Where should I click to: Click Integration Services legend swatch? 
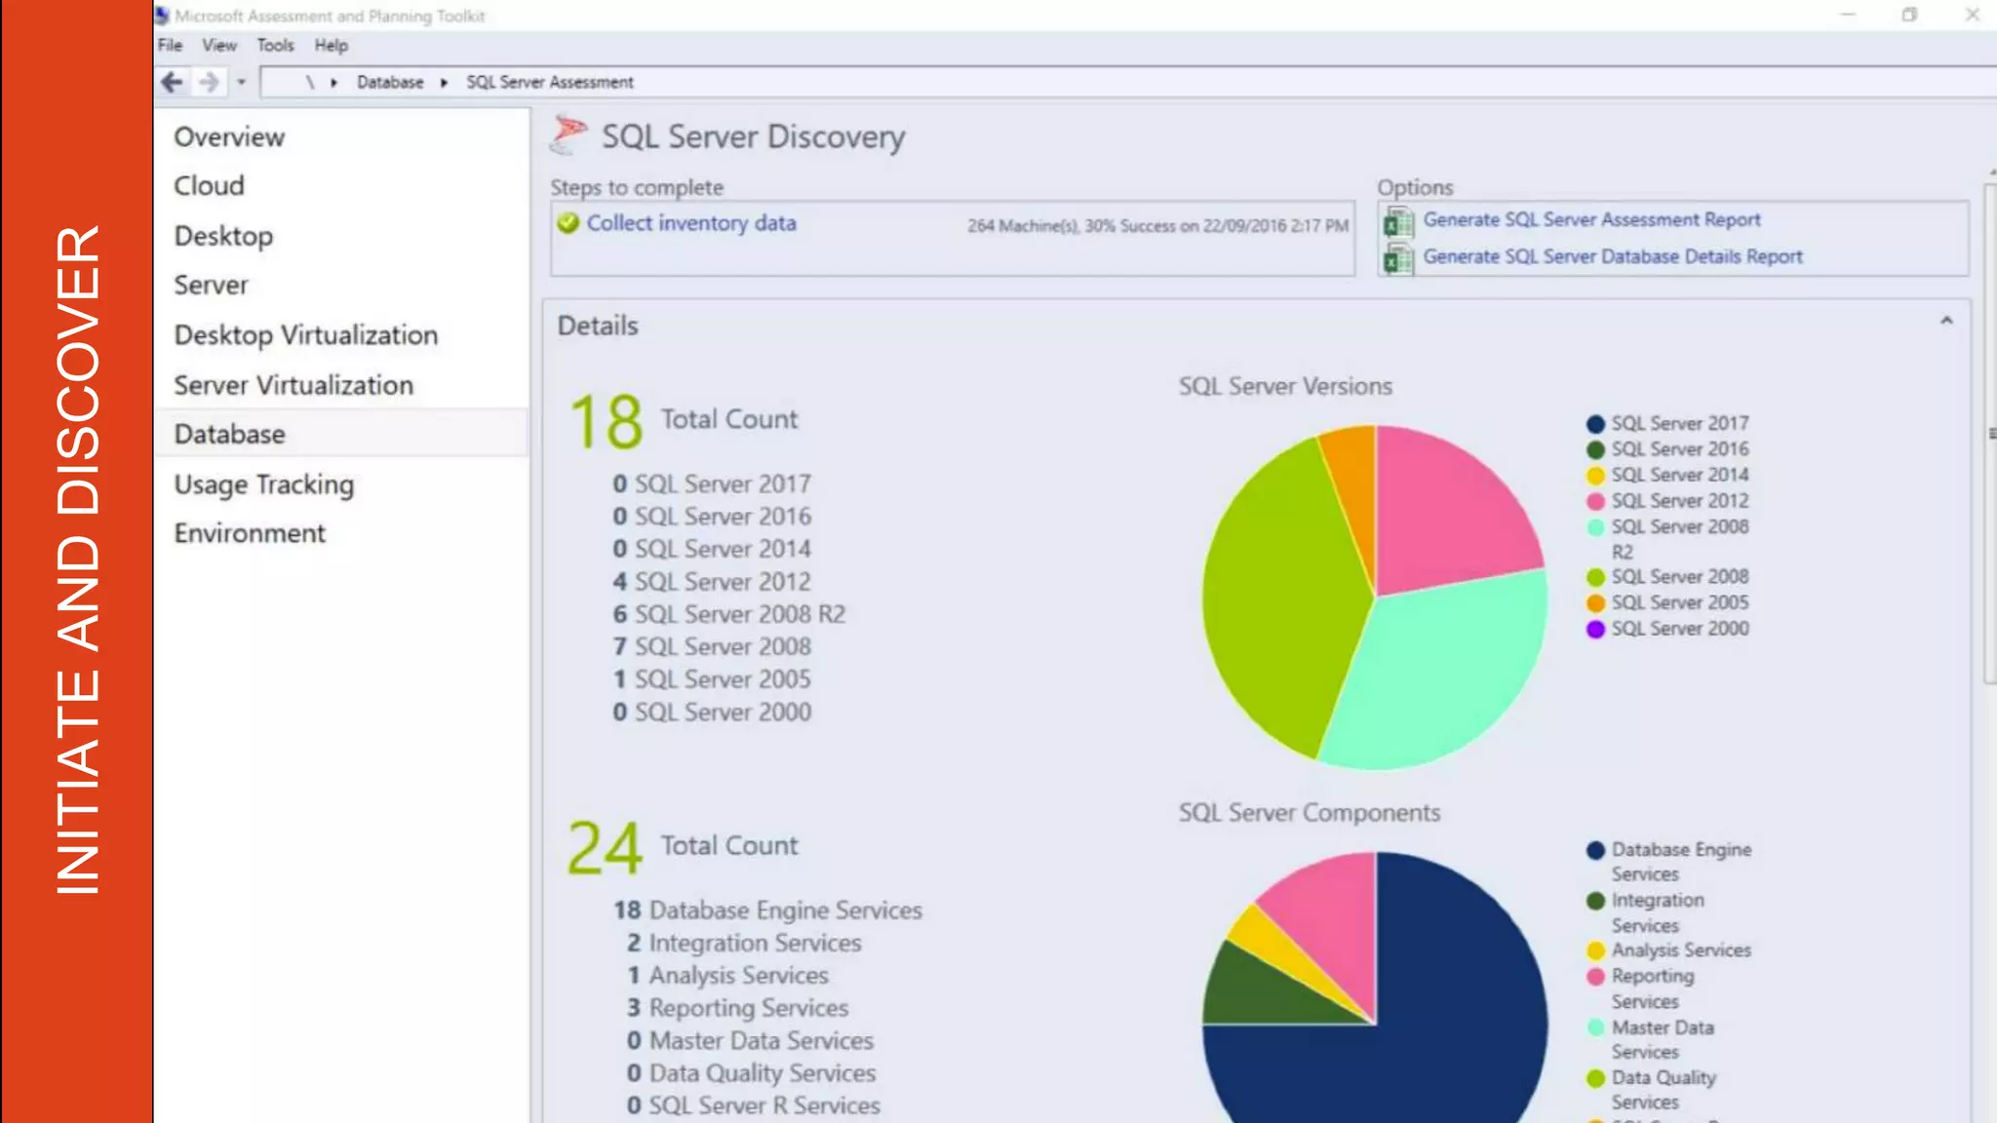tap(1595, 901)
